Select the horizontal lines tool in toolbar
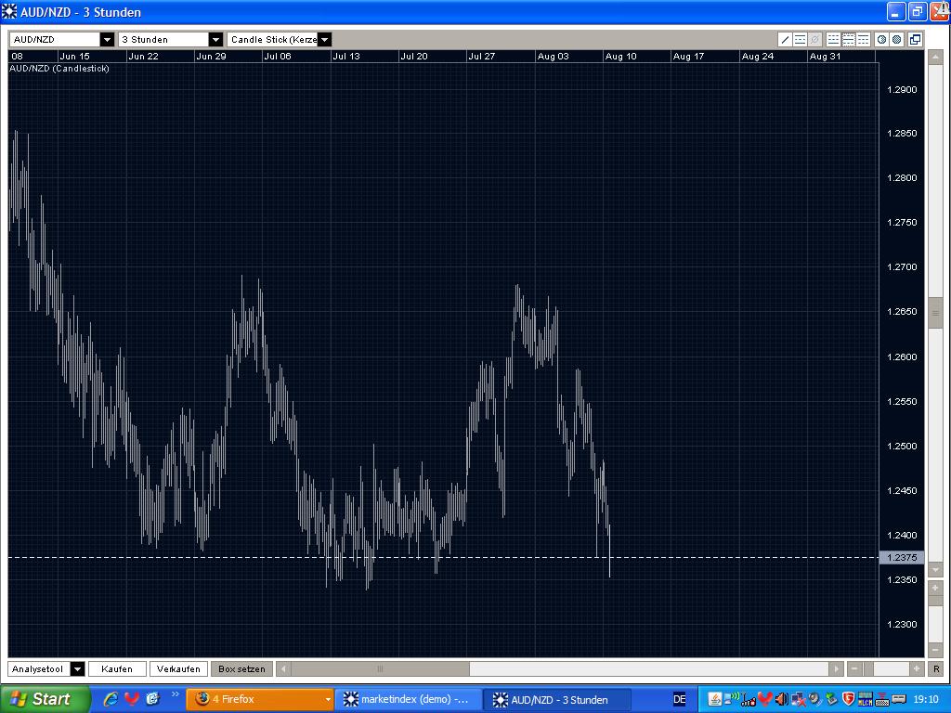Image resolution: width=951 pixels, height=713 pixels. 800,39
